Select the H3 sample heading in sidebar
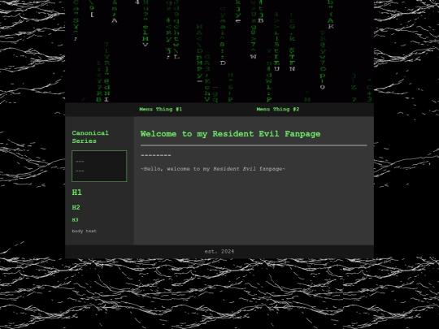Screen dimensions: 439x329 (75, 220)
